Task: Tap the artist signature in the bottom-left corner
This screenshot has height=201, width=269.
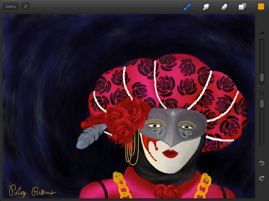Action: pyautogui.click(x=31, y=192)
